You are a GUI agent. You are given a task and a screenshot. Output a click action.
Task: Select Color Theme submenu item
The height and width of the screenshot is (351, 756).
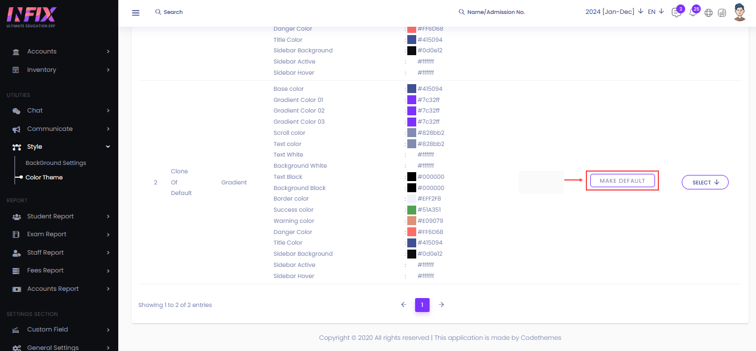(44, 177)
